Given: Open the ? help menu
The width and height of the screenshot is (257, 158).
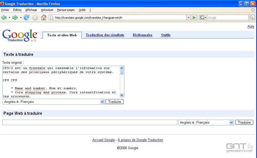Looking at the screenshot, I should tap(90, 10).
